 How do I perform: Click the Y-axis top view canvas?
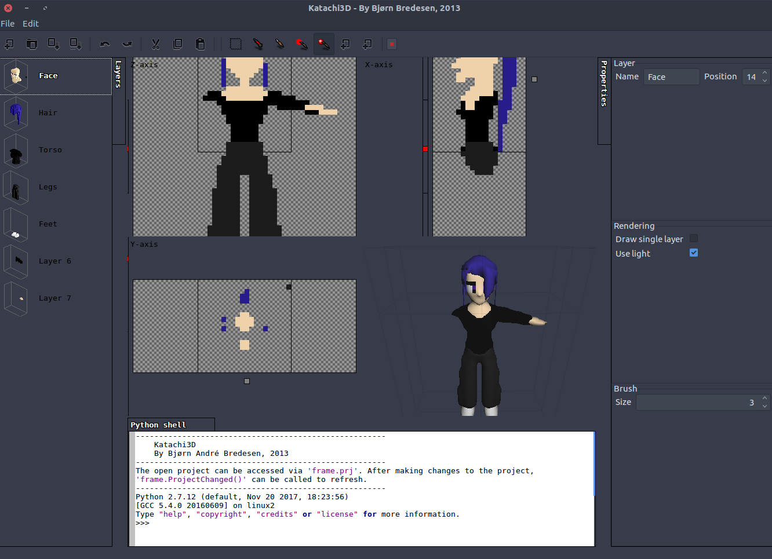(245, 326)
